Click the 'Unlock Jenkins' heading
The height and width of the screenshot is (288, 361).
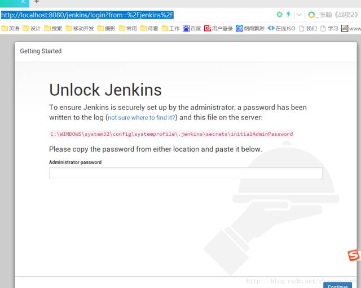pyautogui.click(x=105, y=90)
